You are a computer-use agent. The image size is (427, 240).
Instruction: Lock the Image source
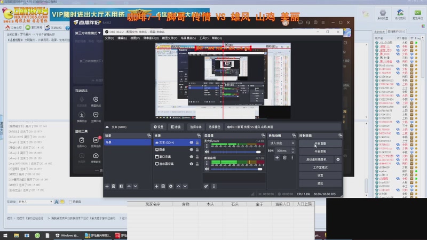point(197,150)
